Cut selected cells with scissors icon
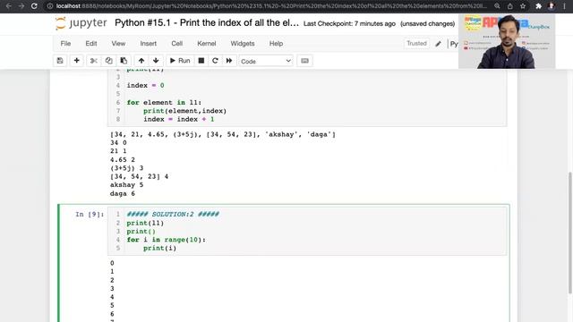The image size is (573, 322). (93, 61)
